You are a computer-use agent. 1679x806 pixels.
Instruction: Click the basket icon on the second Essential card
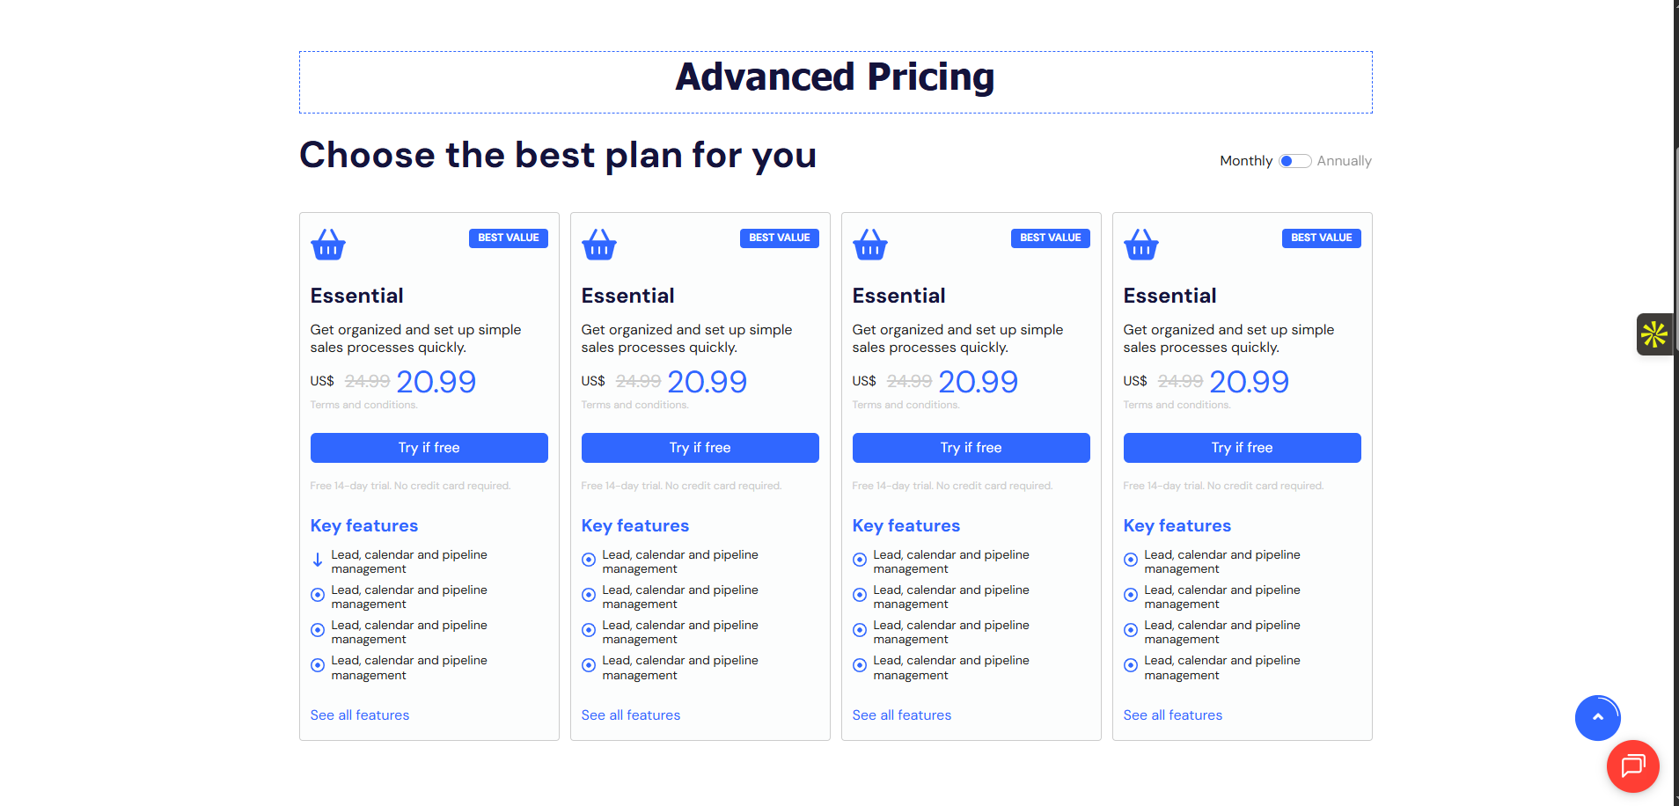tap(598, 245)
